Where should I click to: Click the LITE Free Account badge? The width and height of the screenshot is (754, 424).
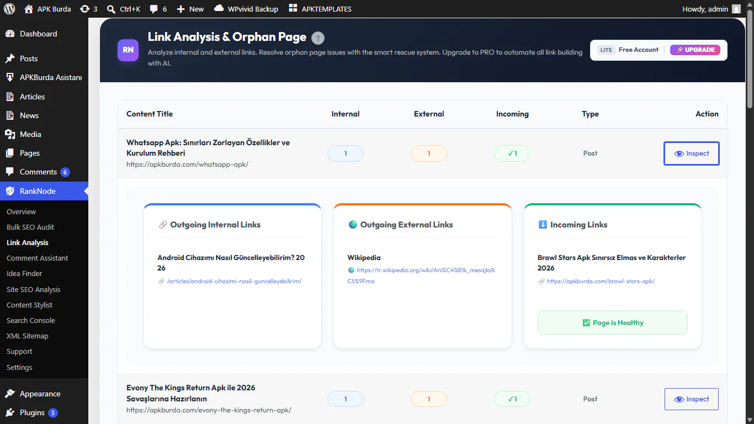628,50
